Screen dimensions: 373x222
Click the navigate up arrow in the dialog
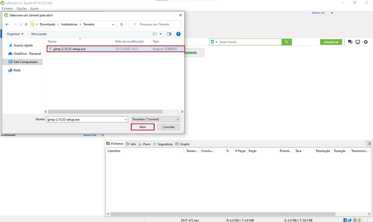pos(26,24)
